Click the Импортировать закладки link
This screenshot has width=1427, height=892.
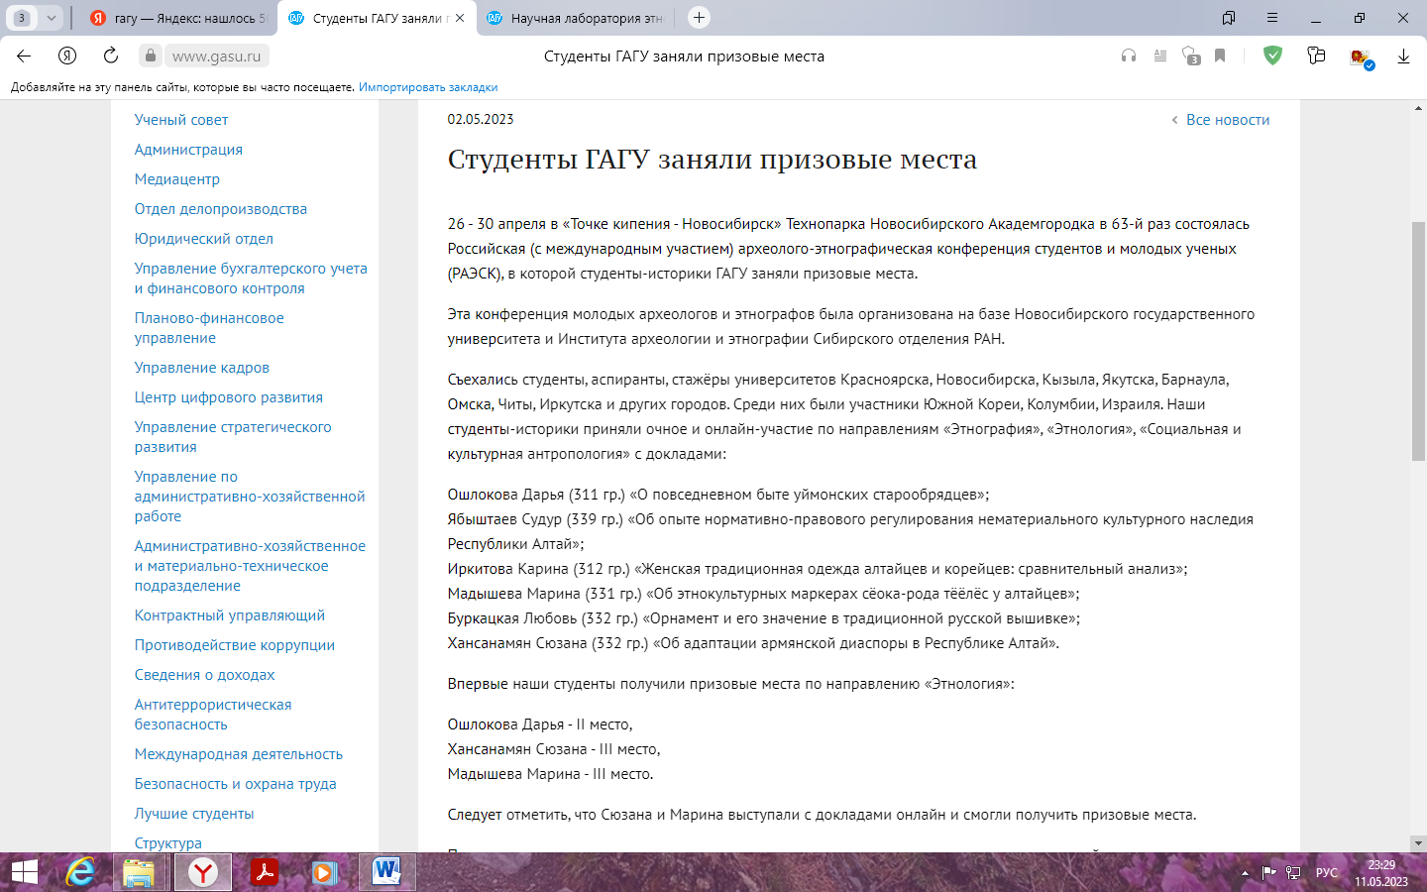coord(428,87)
